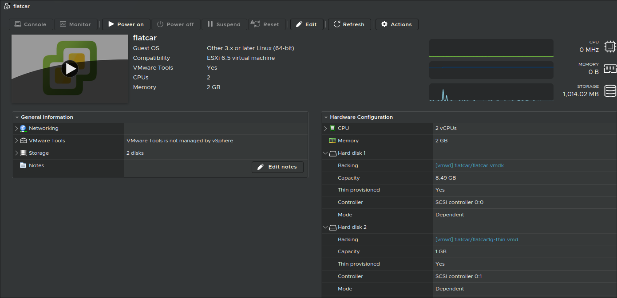The image size is (617, 298).
Task: Expand the Networking row
Action: (x=16, y=128)
